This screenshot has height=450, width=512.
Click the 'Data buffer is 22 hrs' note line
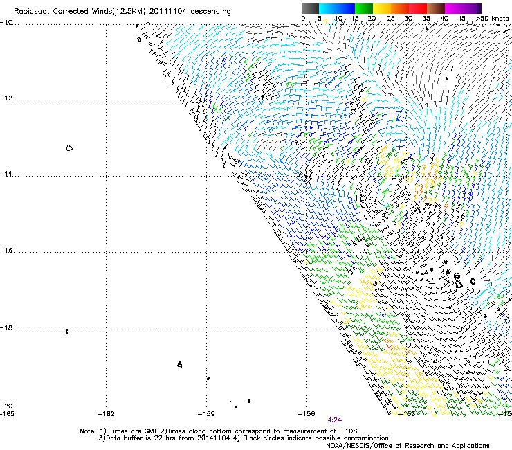(244, 438)
